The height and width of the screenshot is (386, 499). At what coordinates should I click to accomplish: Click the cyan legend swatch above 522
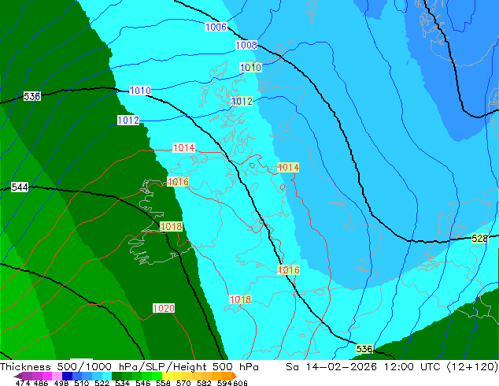point(106,376)
